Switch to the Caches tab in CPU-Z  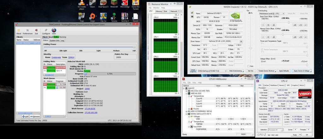266,85
